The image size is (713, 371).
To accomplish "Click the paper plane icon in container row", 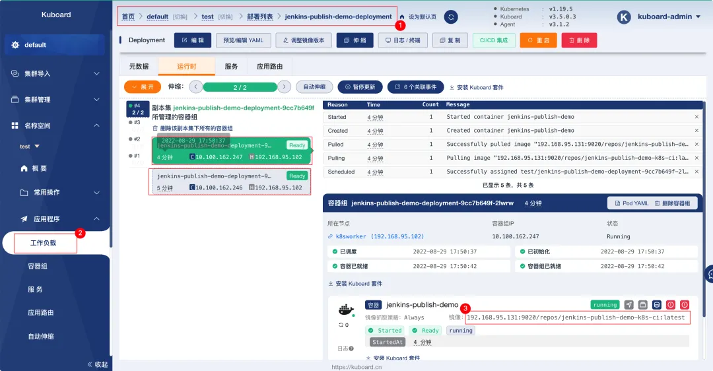I will click(x=629, y=304).
